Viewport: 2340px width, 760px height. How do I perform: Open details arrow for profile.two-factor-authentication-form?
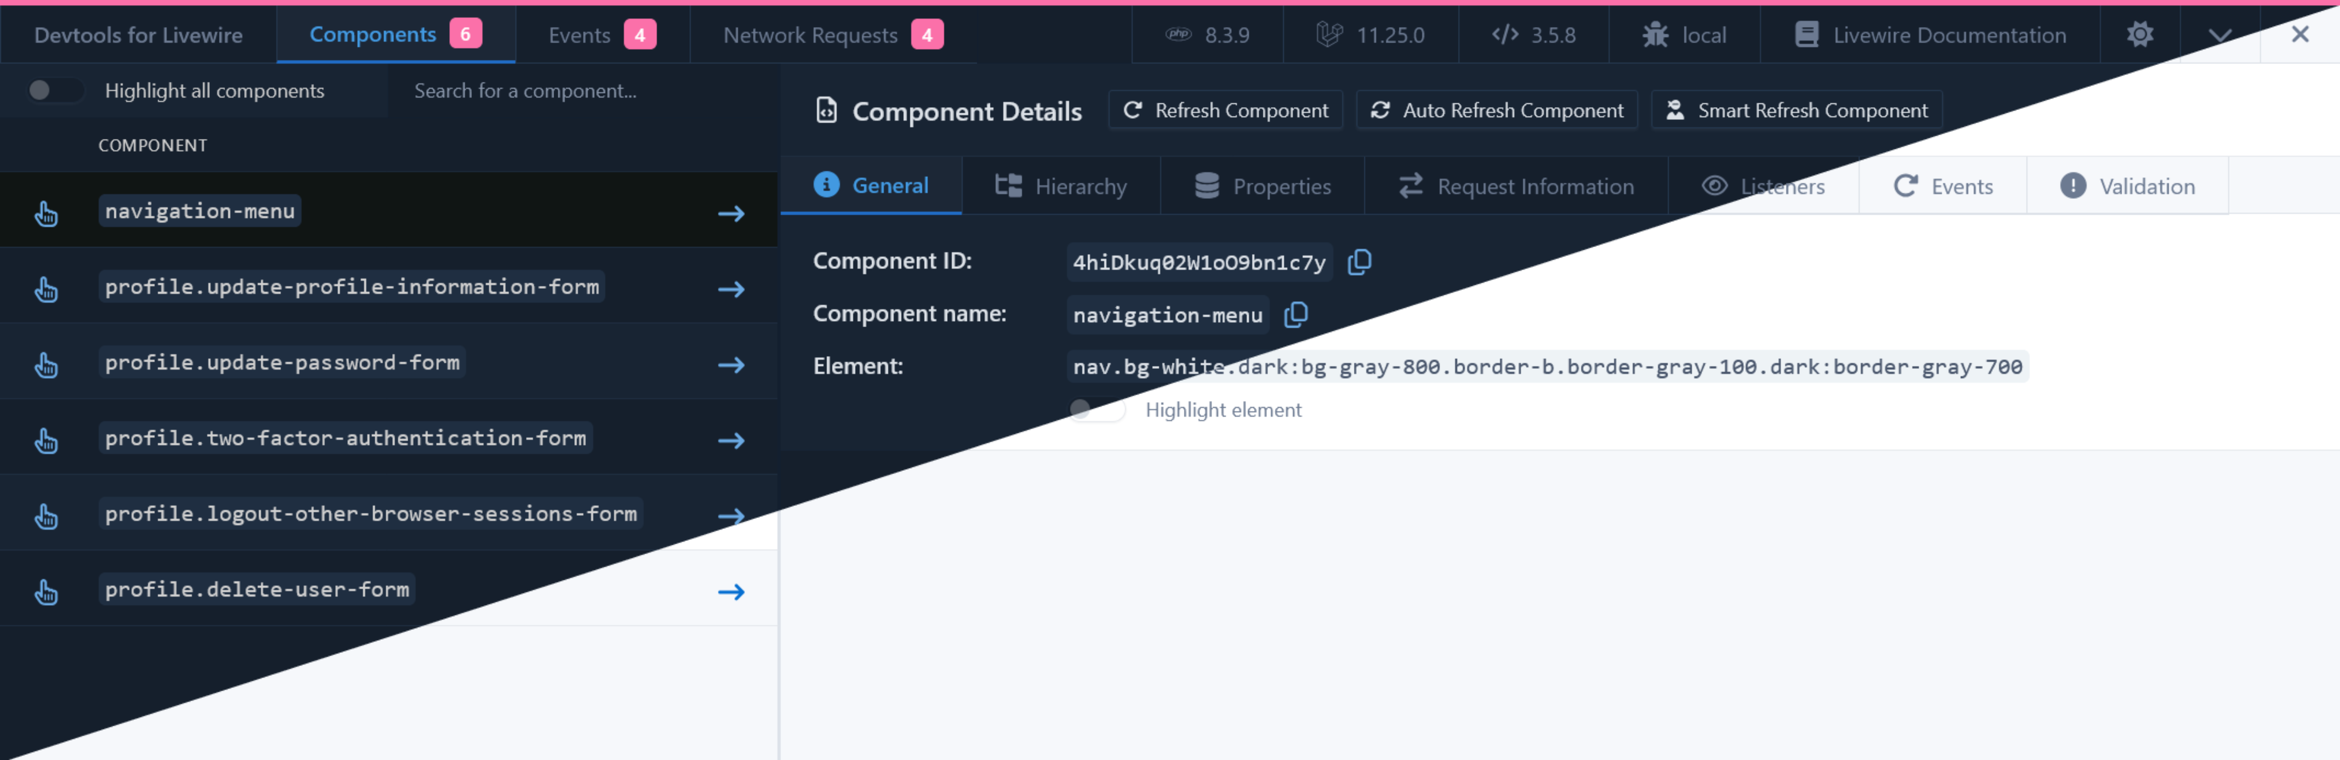coord(731,440)
